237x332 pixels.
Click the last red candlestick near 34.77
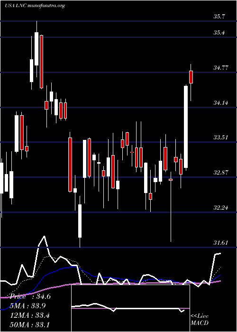point(191,77)
